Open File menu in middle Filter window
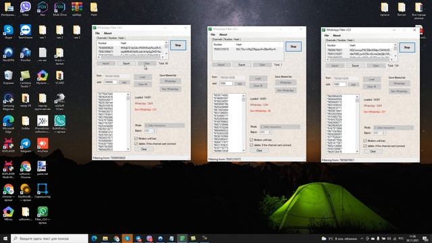Image resolution: width=432 pixels, height=243 pixels. pos(213,34)
